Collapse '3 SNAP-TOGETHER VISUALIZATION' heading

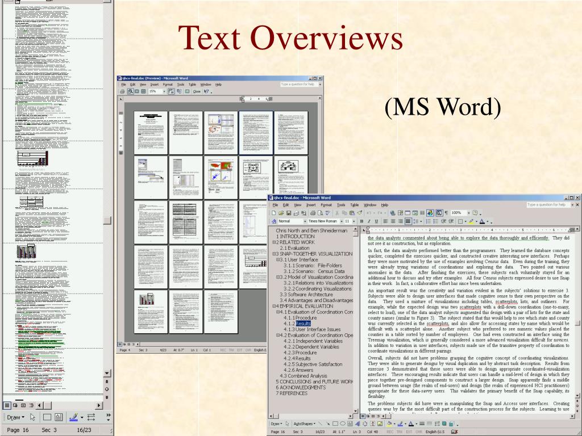click(274, 254)
